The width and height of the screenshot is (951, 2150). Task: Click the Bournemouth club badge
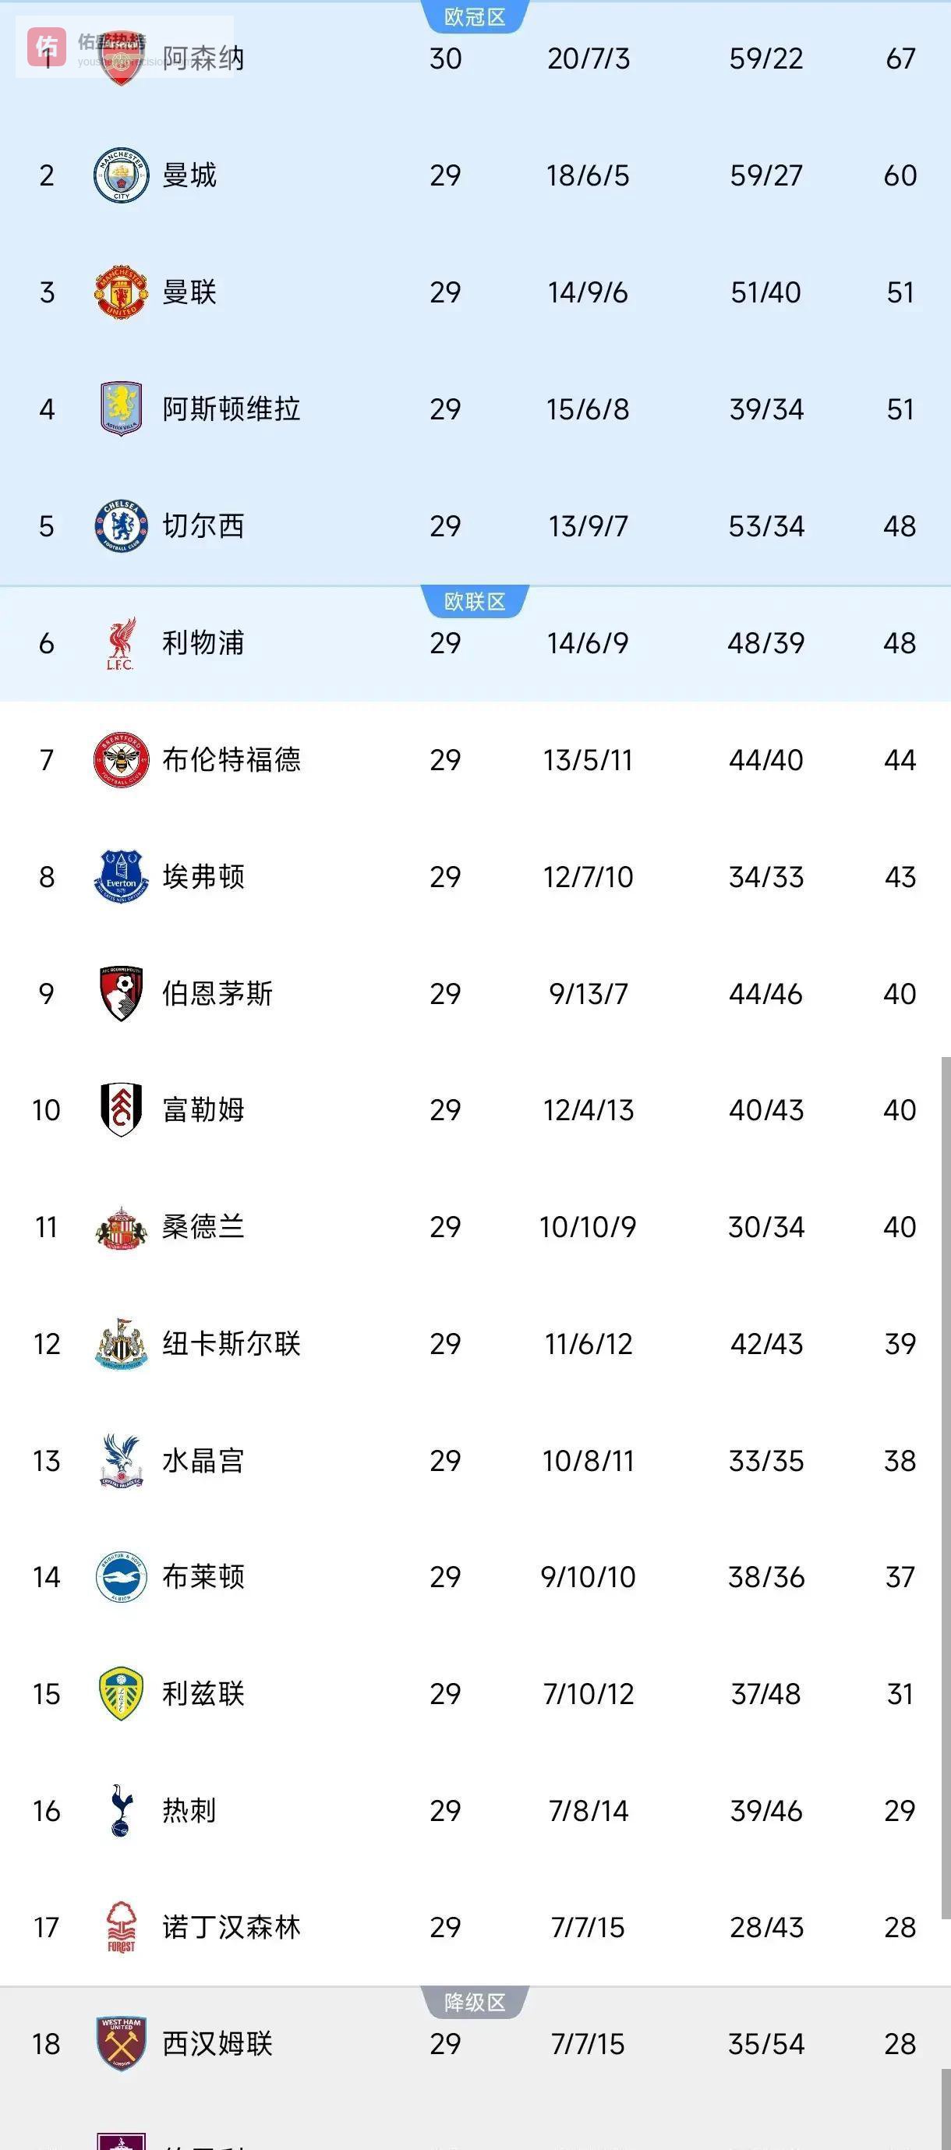click(x=121, y=993)
